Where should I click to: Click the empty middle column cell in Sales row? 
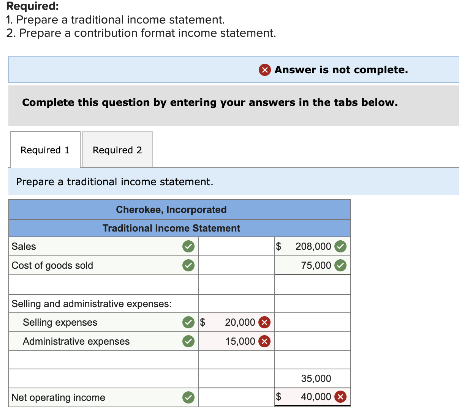pyautogui.click(x=237, y=246)
